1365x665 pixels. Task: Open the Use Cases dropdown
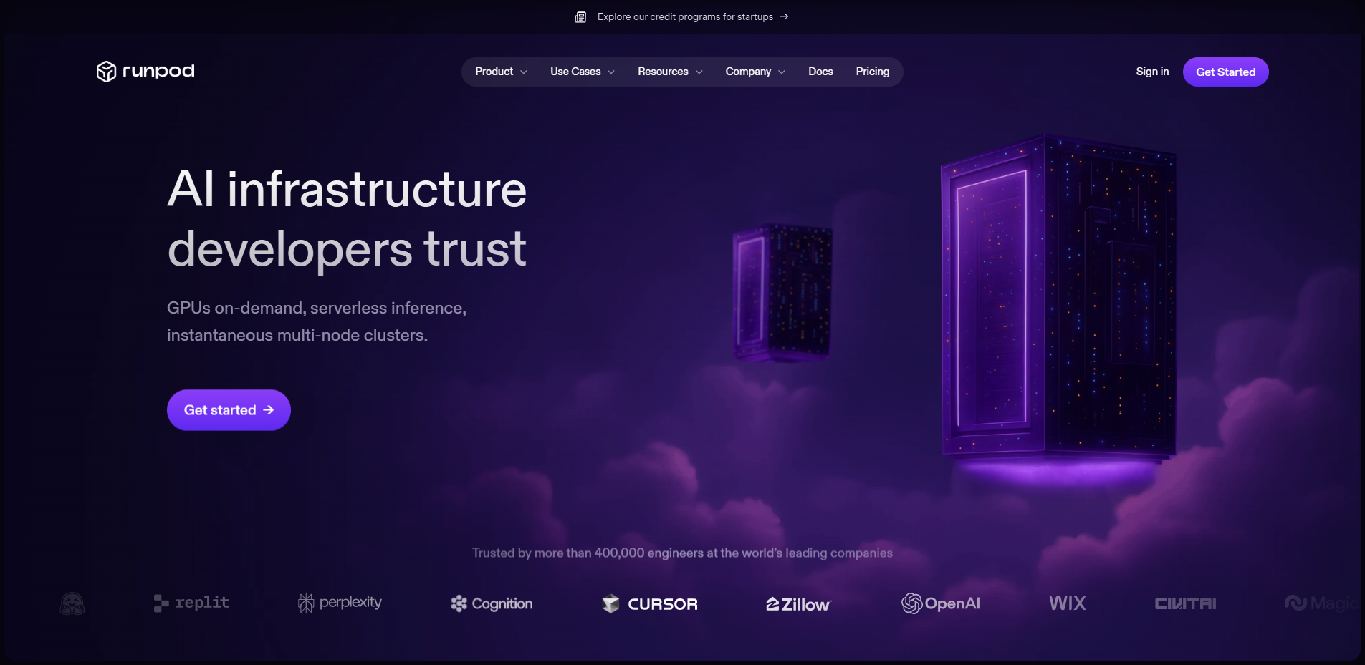pyautogui.click(x=582, y=72)
